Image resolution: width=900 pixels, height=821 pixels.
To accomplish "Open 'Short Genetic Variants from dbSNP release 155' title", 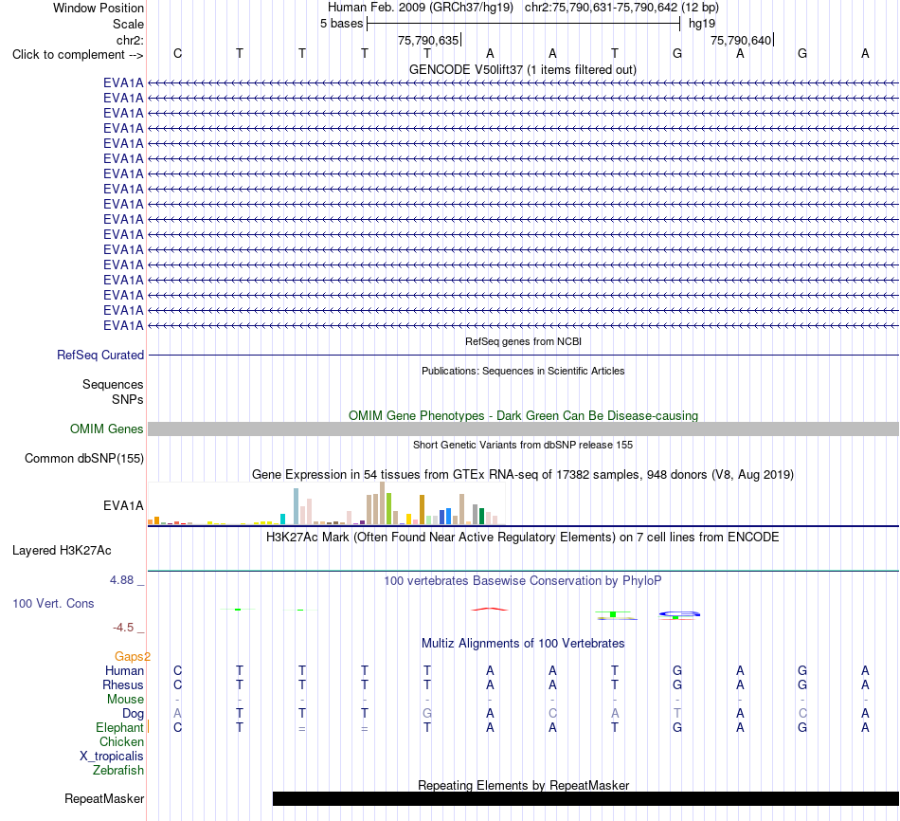I will (x=522, y=445).
